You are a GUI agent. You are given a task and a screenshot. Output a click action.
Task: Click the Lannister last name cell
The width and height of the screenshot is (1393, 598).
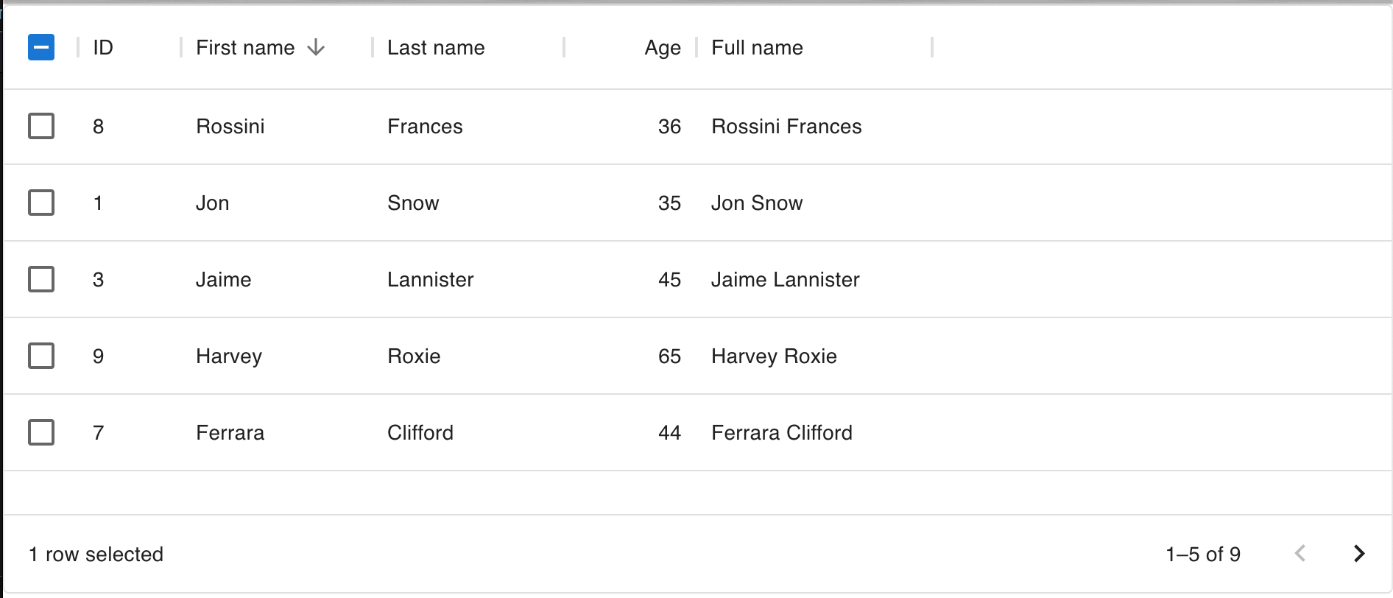pos(431,280)
